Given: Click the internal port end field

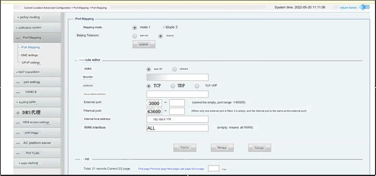Looking at the screenshot, I should click(x=177, y=111).
